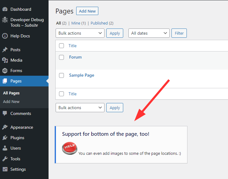Click the Posts pushpin icon

[5, 50]
